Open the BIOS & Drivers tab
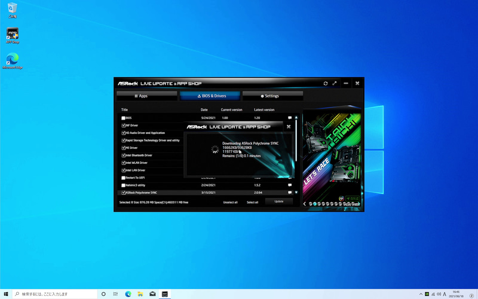Image resolution: width=478 pixels, height=299 pixels. [x=210, y=96]
